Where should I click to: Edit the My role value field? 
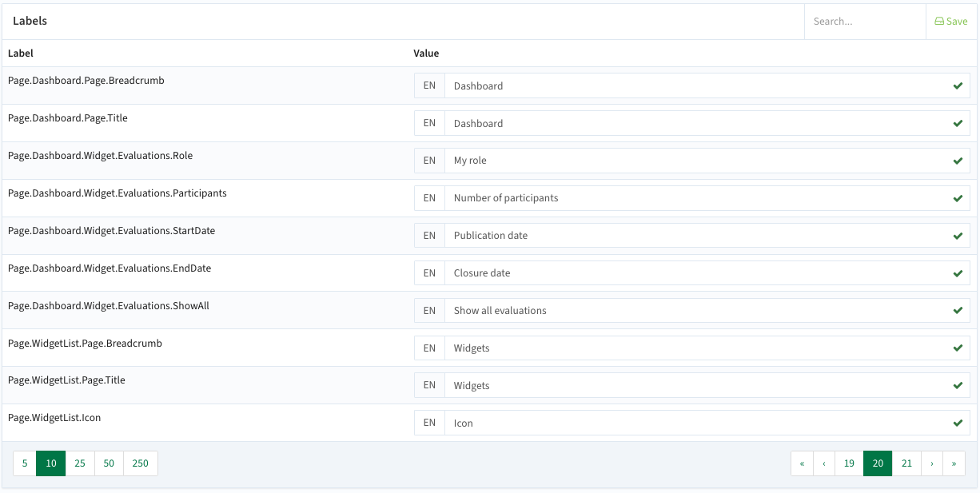[707, 161]
